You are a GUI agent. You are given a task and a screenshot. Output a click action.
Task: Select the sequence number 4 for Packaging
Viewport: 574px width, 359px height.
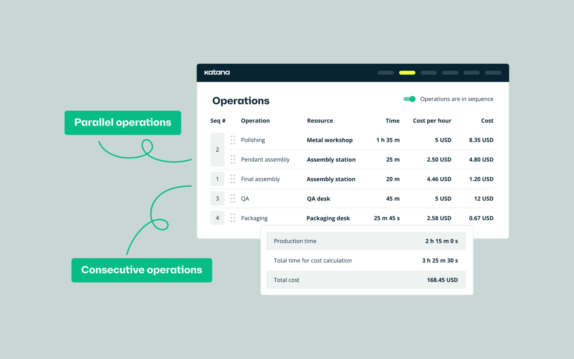[217, 218]
